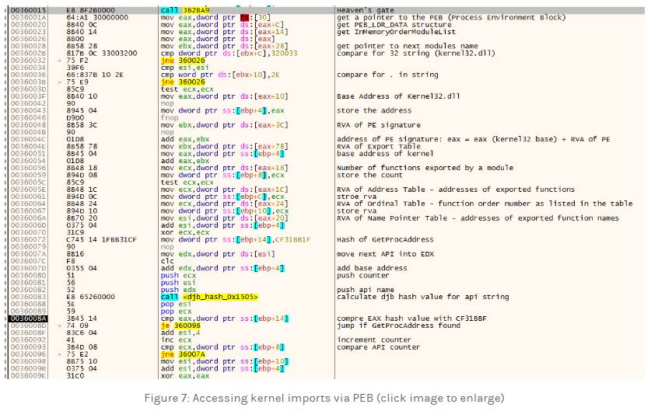Click the "cmp esi,esi" instruction

pyautogui.click(x=185, y=68)
